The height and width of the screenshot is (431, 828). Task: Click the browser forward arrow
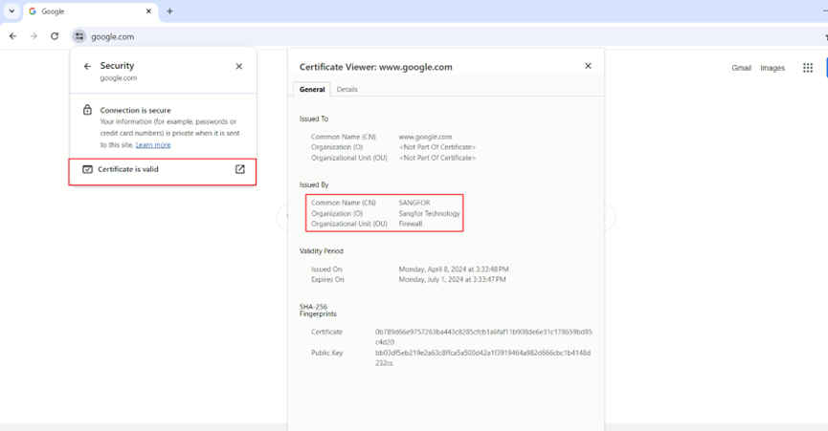pyautogui.click(x=34, y=36)
